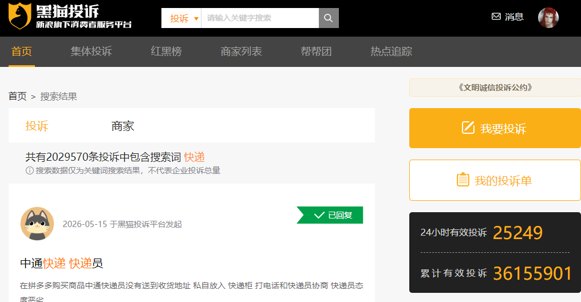Open the 《文明诚信投诉公约》 link
Screen dimensions: 581x302
click(x=495, y=88)
